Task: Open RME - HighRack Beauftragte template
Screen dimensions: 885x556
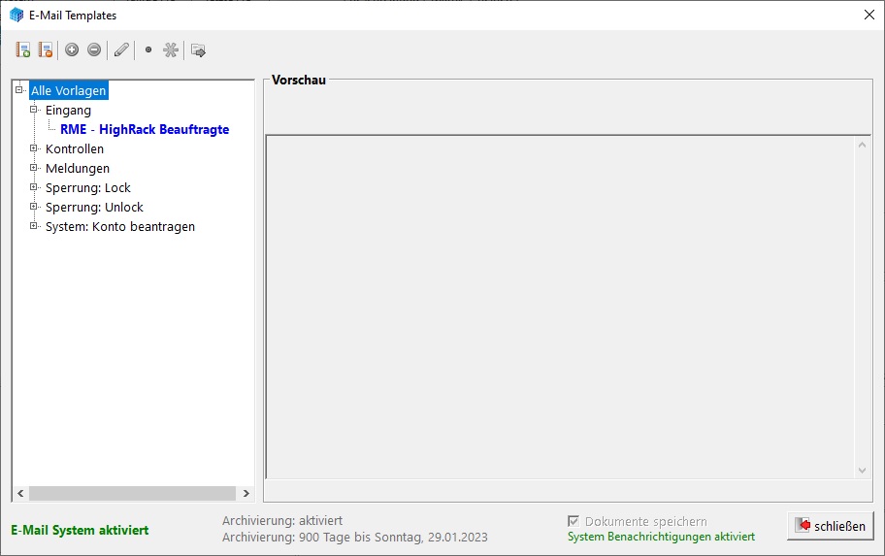Action: coord(145,129)
